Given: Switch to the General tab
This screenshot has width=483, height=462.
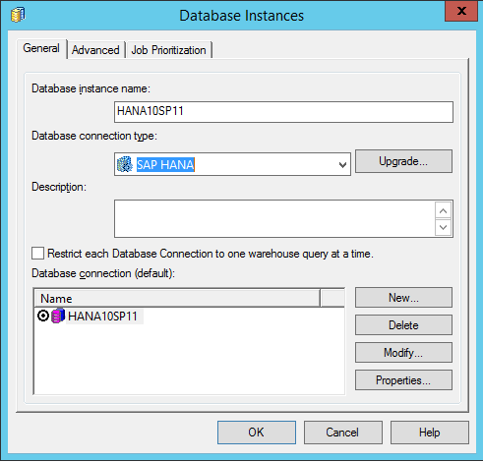Looking at the screenshot, I should 41,48.
